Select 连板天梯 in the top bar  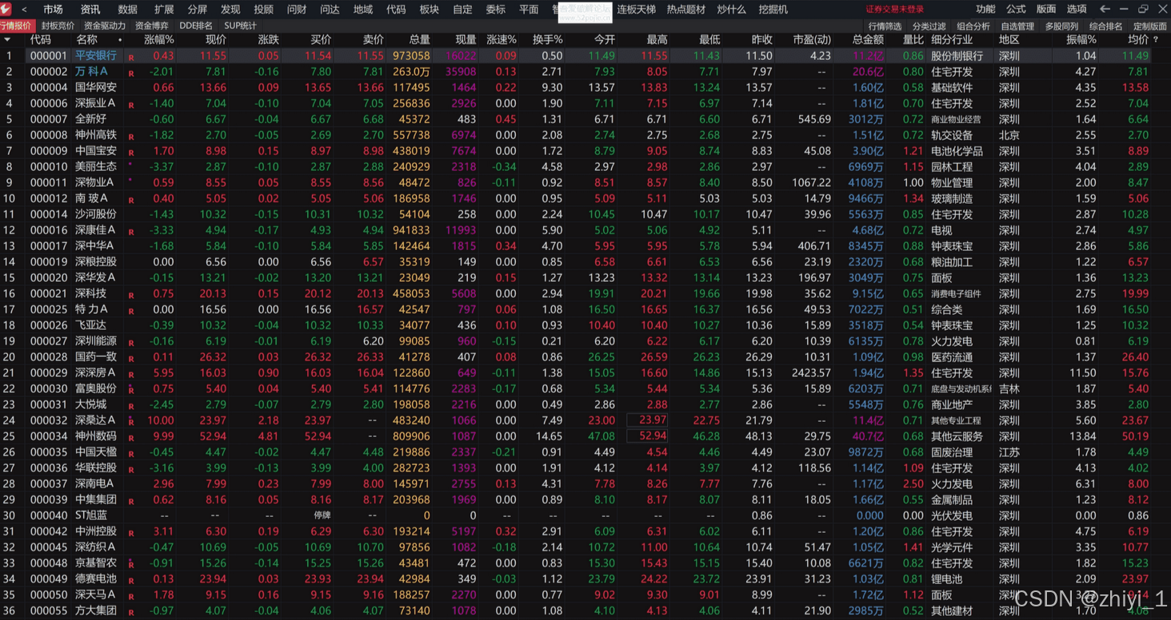(x=636, y=10)
